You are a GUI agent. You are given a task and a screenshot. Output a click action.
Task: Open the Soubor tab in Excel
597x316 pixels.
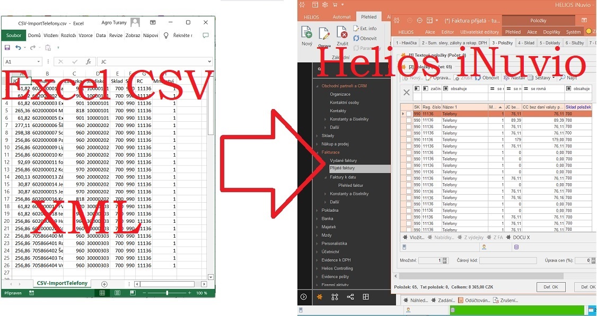[x=14, y=35]
